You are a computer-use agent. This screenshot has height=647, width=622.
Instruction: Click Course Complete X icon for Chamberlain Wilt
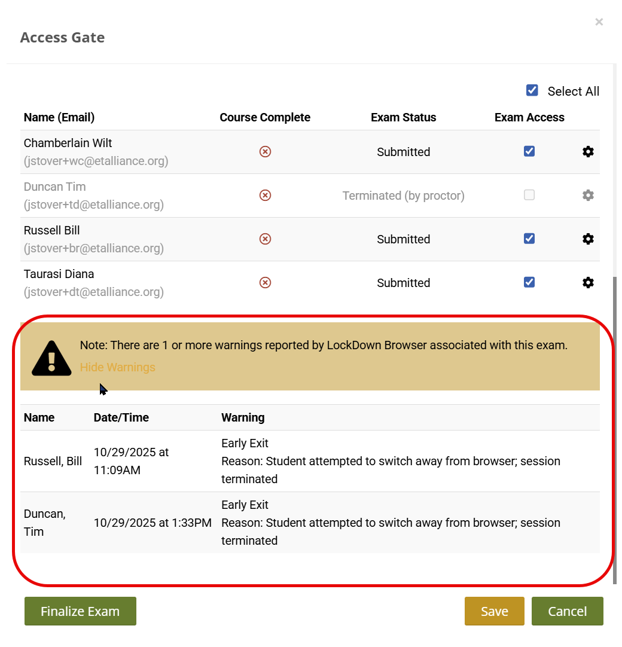pos(265,152)
